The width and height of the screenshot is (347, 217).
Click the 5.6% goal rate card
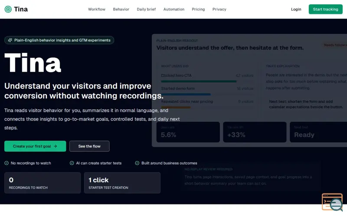188,132
